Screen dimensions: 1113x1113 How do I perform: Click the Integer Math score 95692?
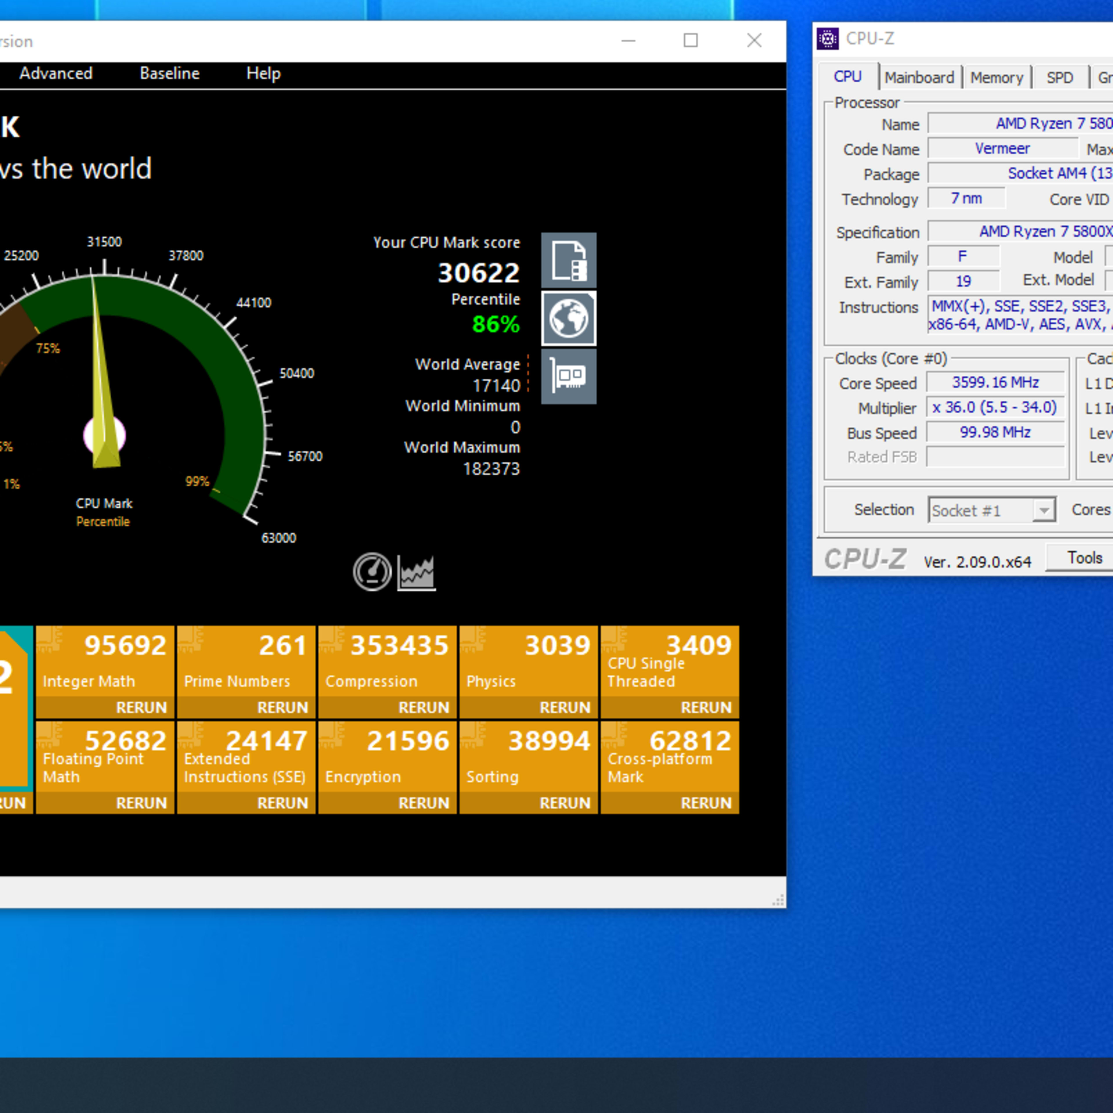click(x=125, y=645)
